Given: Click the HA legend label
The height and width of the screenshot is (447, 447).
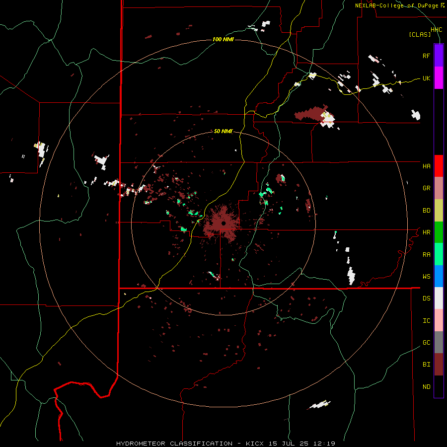Looking at the screenshot, I should coord(426,166).
